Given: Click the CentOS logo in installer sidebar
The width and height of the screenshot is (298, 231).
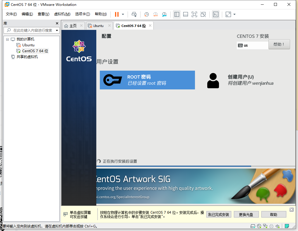Looking at the screenshot, I should coord(79,51).
